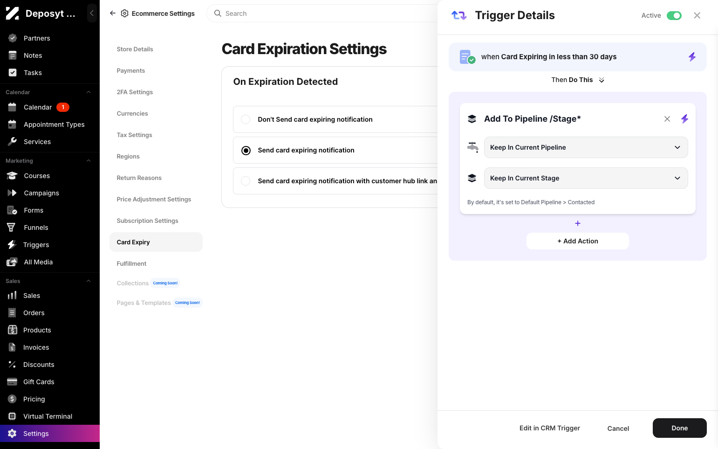This screenshot has height=449, width=718.
Task: Click the Orders icon
Action: [x=13, y=313]
